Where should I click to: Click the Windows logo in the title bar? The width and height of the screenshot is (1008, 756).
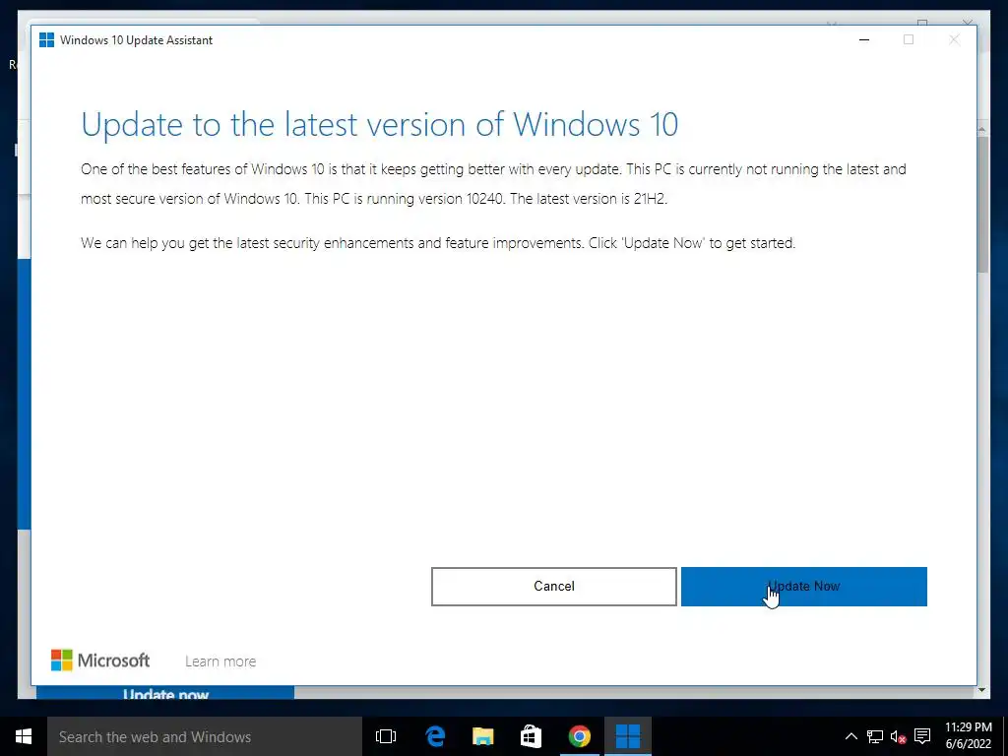coord(46,39)
